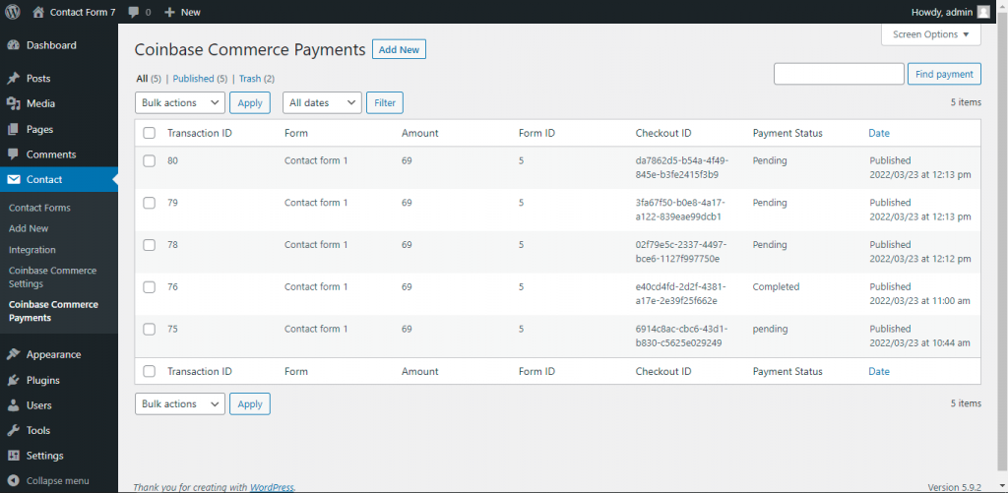Image resolution: width=1008 pixels, height=493 pixels.
Task: Toggle the select-all checkbox in table header
Action: [150, 133]
